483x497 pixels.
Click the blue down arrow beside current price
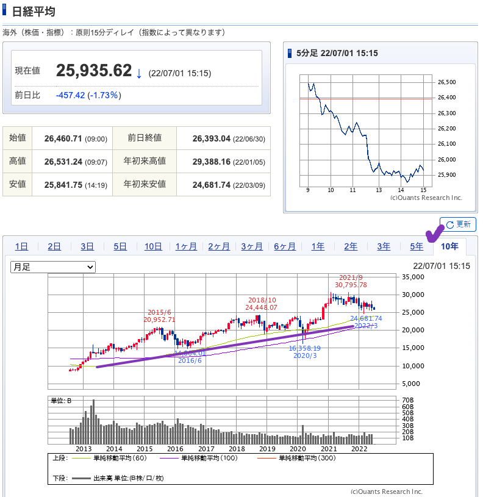pos(139,74)
